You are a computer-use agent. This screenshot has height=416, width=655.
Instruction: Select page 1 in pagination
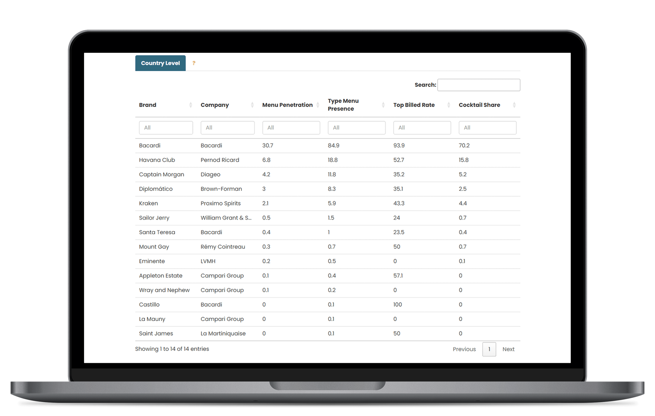pyautogui.click(x=489, y=349)
